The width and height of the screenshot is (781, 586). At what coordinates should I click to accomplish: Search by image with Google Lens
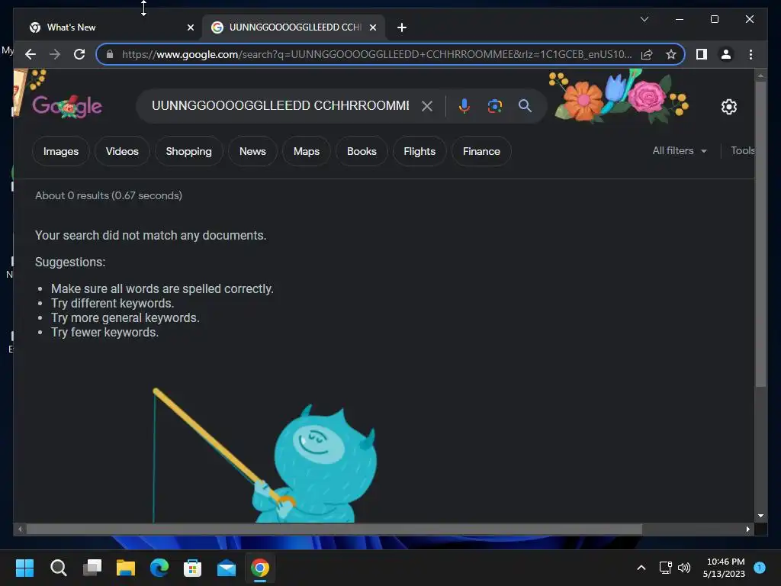pyautogui.click(x=494, y=105)
